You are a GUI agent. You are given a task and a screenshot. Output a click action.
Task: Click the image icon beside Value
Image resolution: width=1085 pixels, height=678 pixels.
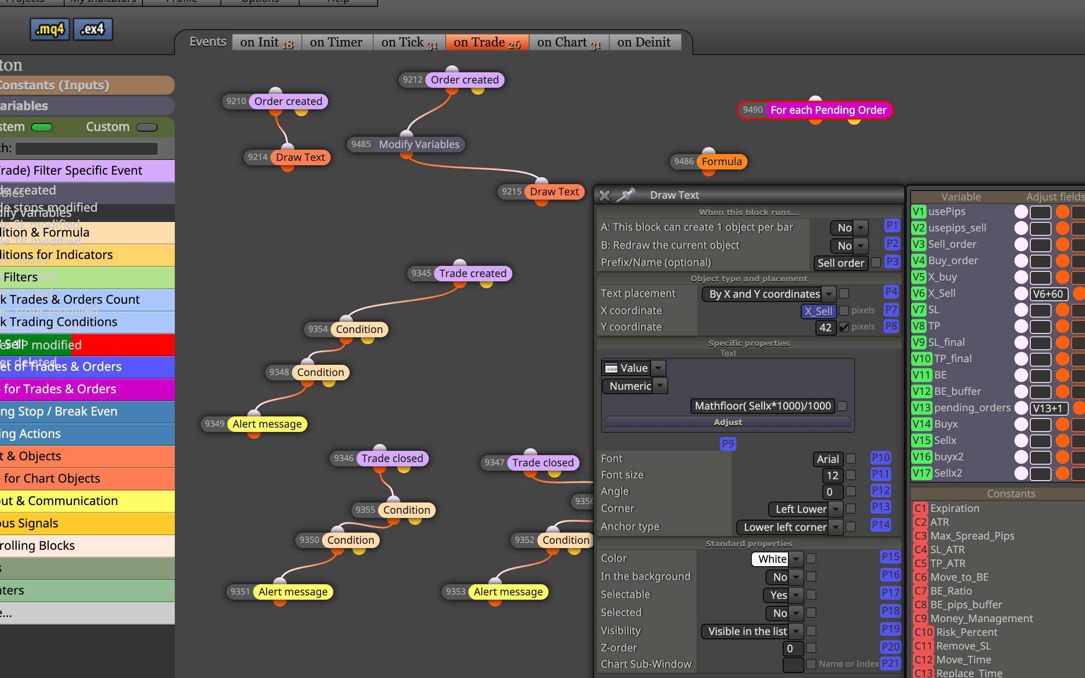(611, 368)
